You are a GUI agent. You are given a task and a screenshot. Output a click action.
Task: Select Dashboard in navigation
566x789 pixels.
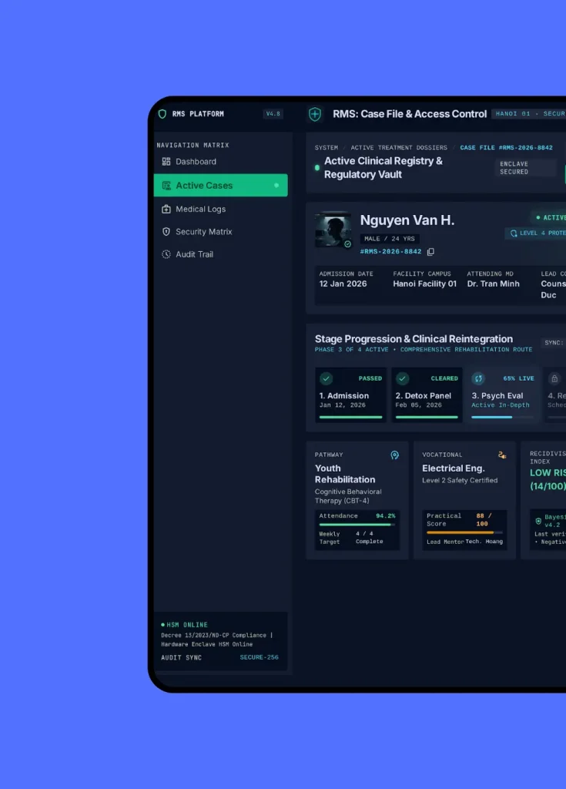pos(221,162)
